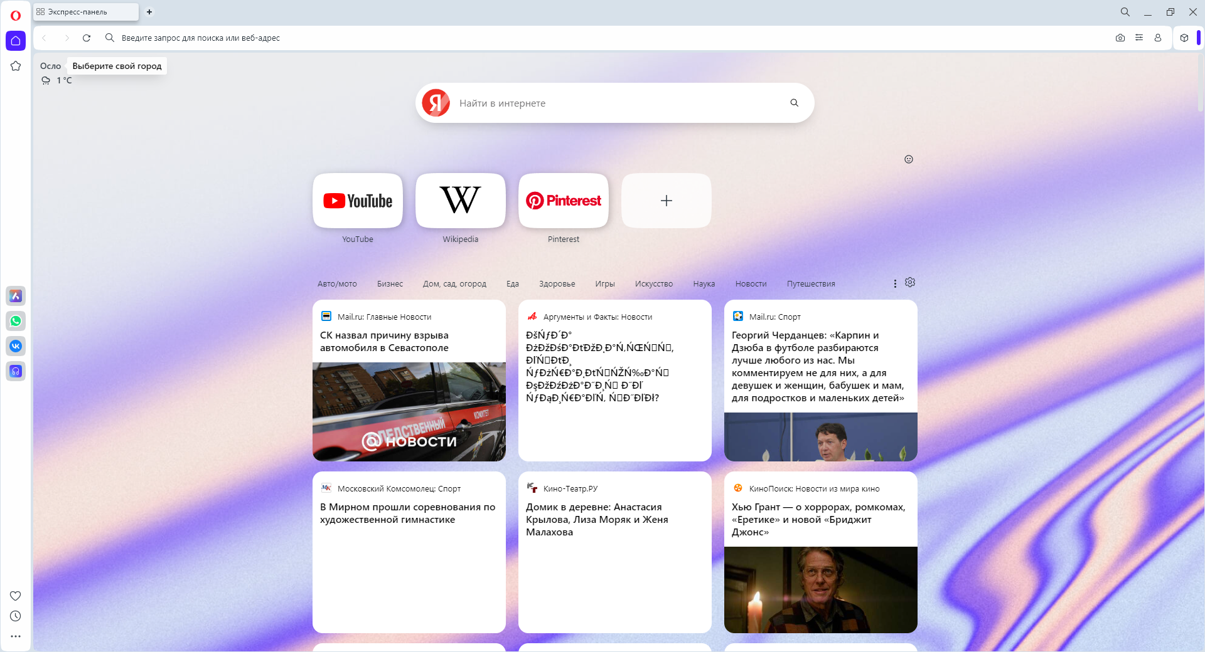Search open tabs with magnifier icon
This screenshot has height=652, width=1205.
coord(1125,12)
